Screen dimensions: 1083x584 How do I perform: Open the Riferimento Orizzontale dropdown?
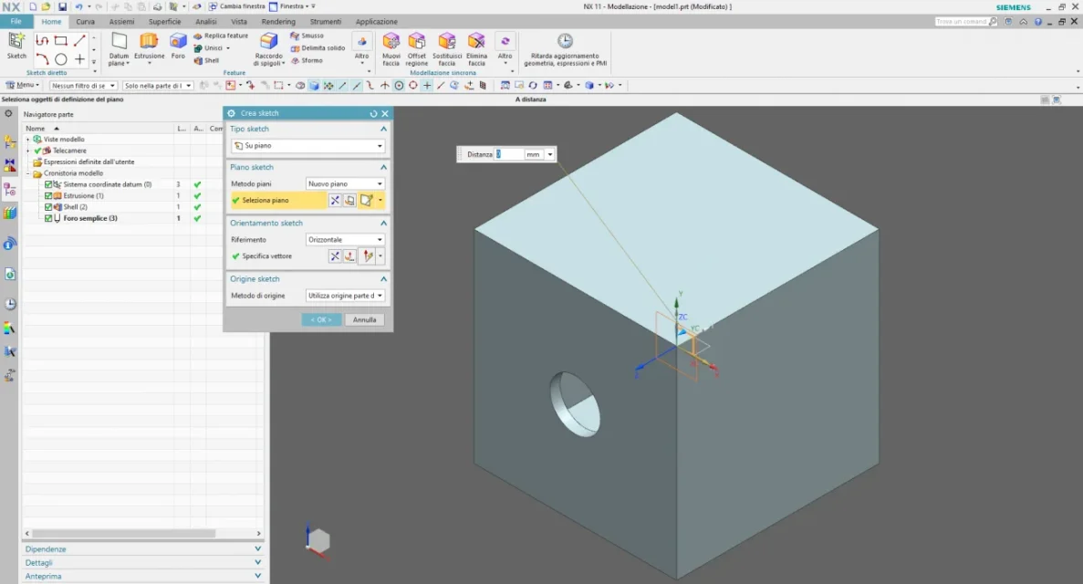(x=345, y=240)
